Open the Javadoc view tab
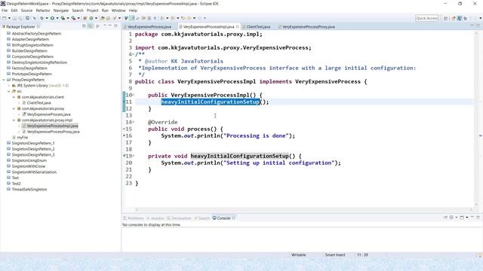Viewport: 483px width, 271px height. click(x=155, y=218)
